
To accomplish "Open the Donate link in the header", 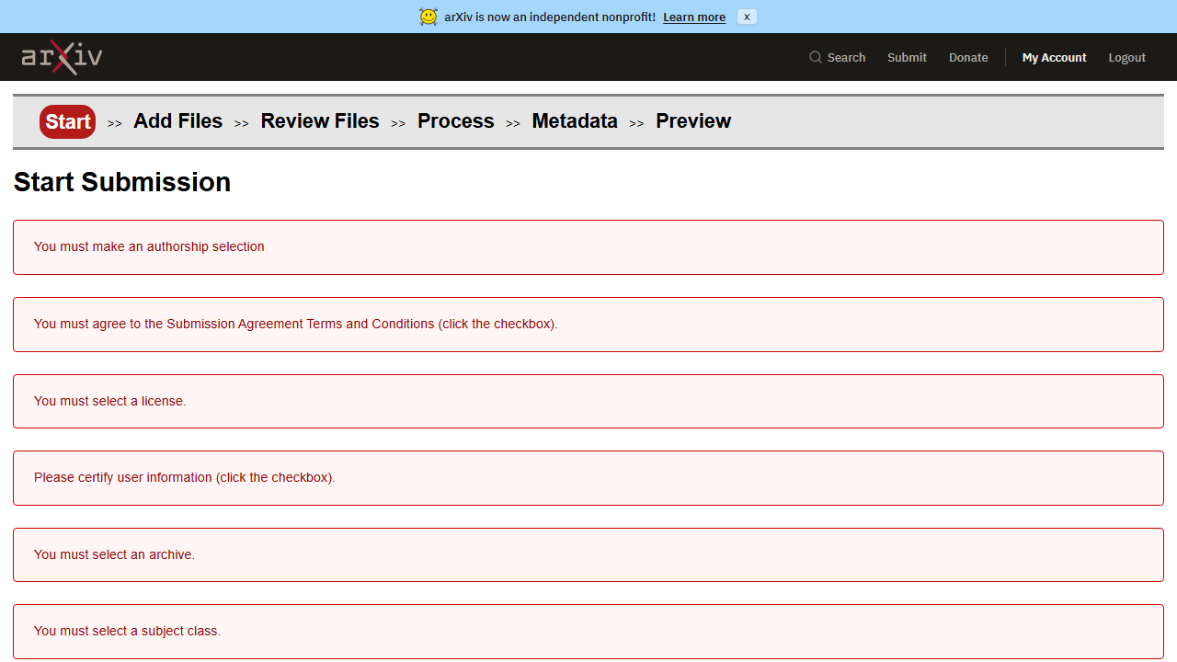I will pos(968,57).
